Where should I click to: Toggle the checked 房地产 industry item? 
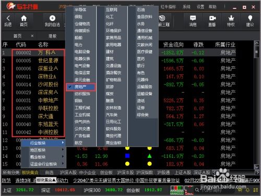point(81,87)
